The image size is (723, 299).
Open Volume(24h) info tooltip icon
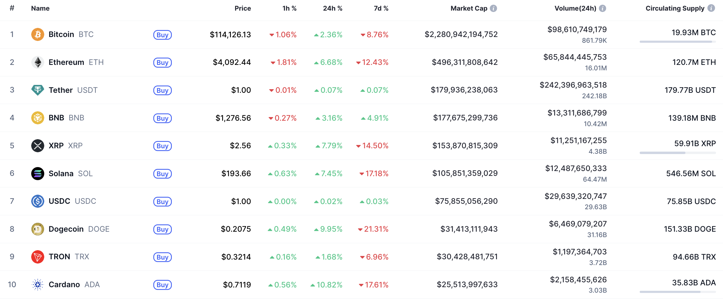tap(603, 8)
